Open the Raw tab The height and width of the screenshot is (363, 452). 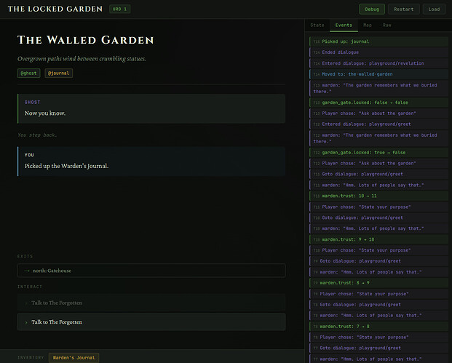click(x=387, y=25)
